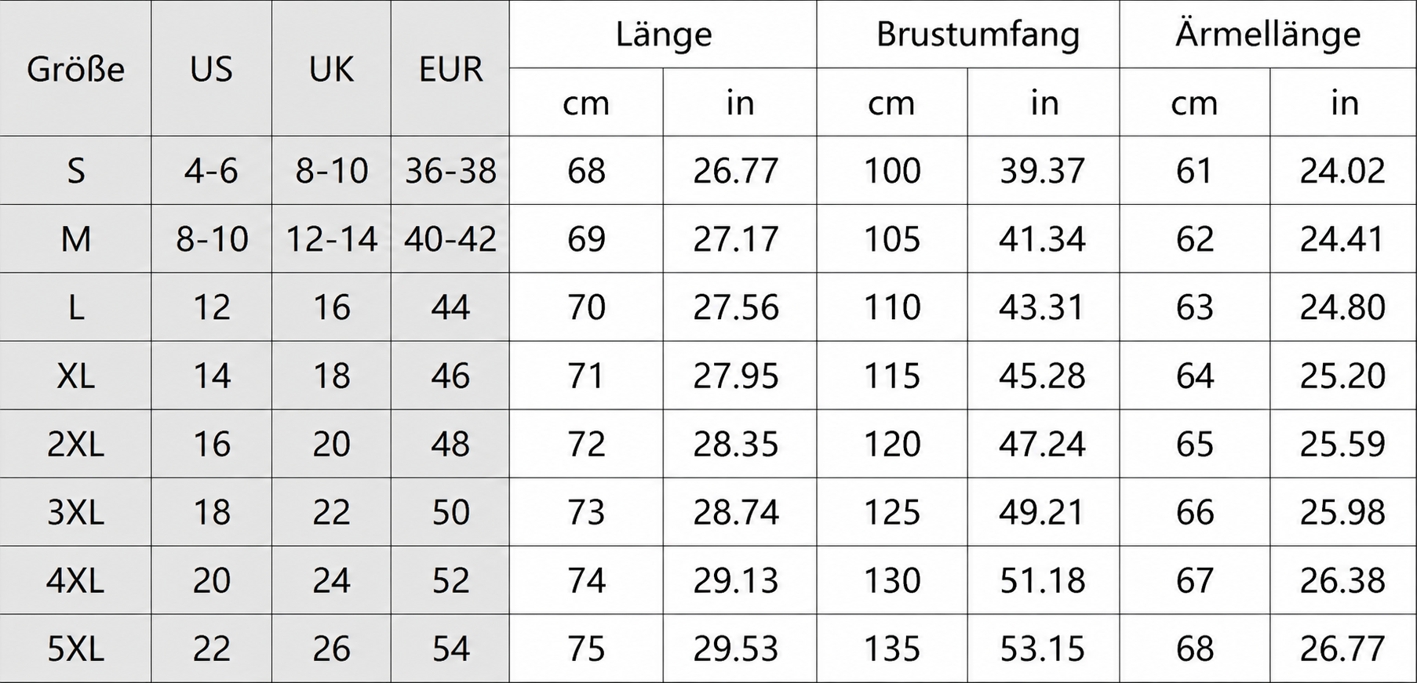Select the 3XL size label
The image size is (1417, 683).
point(75,512)
